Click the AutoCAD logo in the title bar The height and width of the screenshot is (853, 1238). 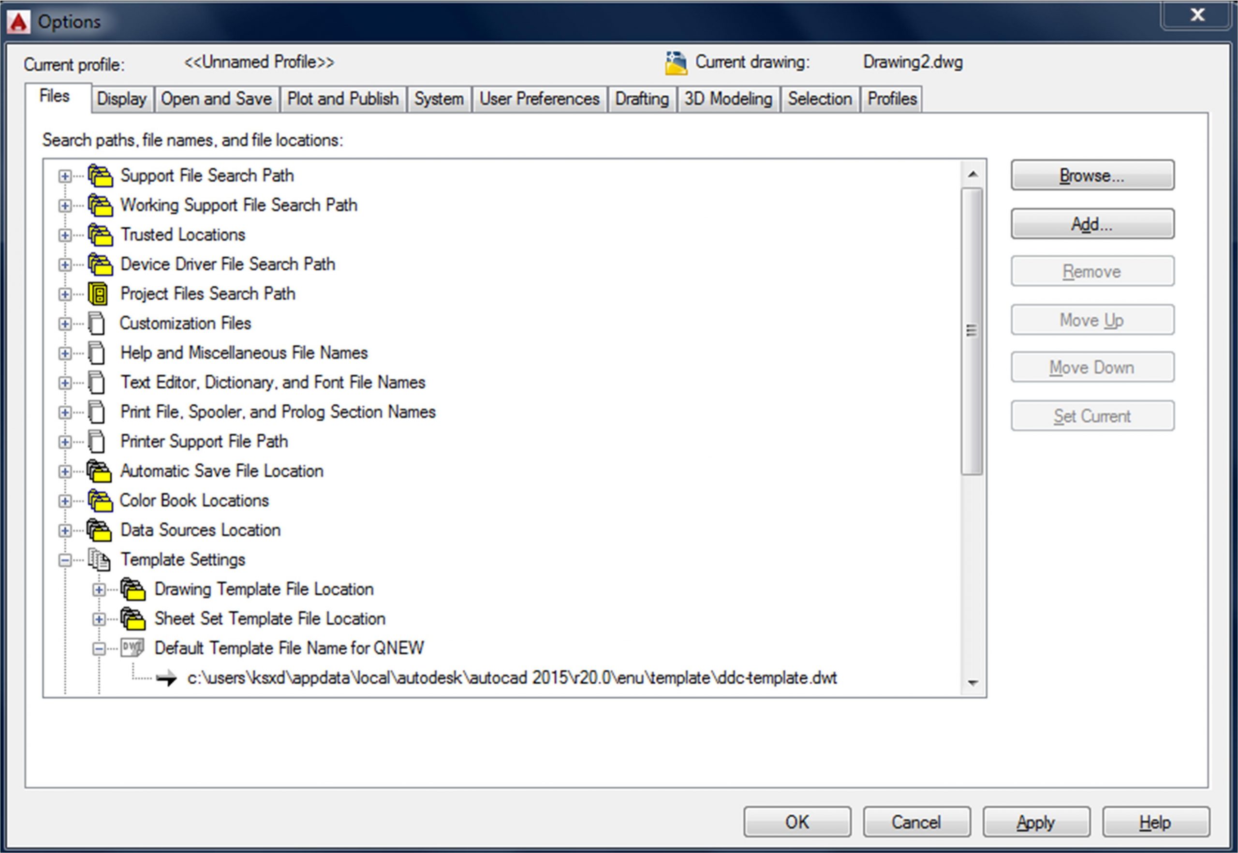tap(19, 22)
